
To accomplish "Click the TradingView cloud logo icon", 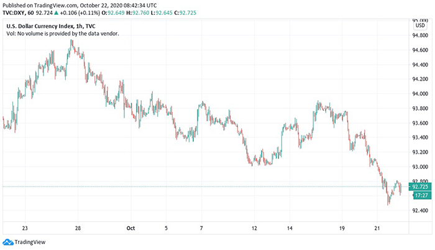I will pos(7,242).
